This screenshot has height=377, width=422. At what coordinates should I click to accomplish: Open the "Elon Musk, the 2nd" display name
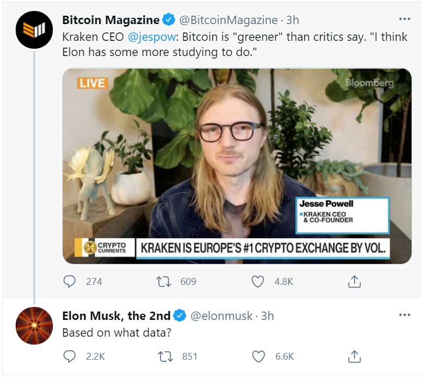116,316
